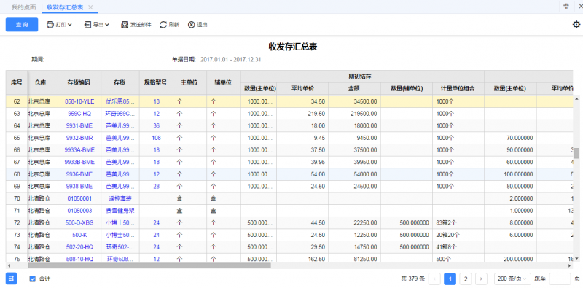Select page 1 in pagination
Image resolution: width=583 pixels, height=288 pixels.
450,279
